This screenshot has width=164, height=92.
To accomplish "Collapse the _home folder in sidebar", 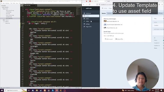I will [3, 9].
